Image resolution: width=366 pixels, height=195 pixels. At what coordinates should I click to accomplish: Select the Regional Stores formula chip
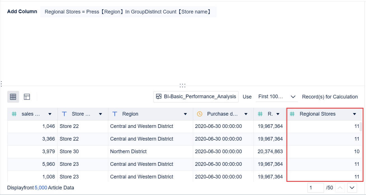tap(128, 12)
